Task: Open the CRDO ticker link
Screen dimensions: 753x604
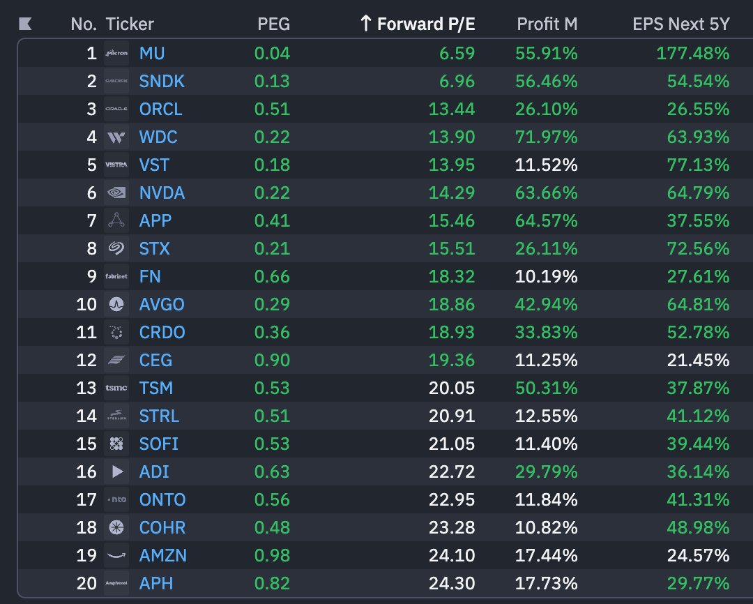Action: point(162,332)
